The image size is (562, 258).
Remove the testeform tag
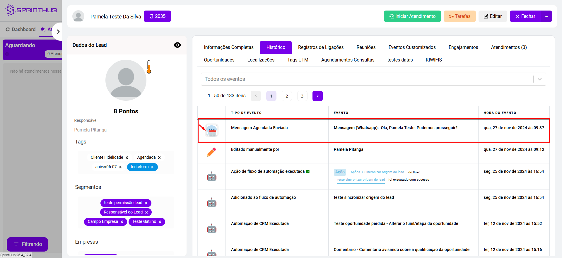tap(152, 167)
